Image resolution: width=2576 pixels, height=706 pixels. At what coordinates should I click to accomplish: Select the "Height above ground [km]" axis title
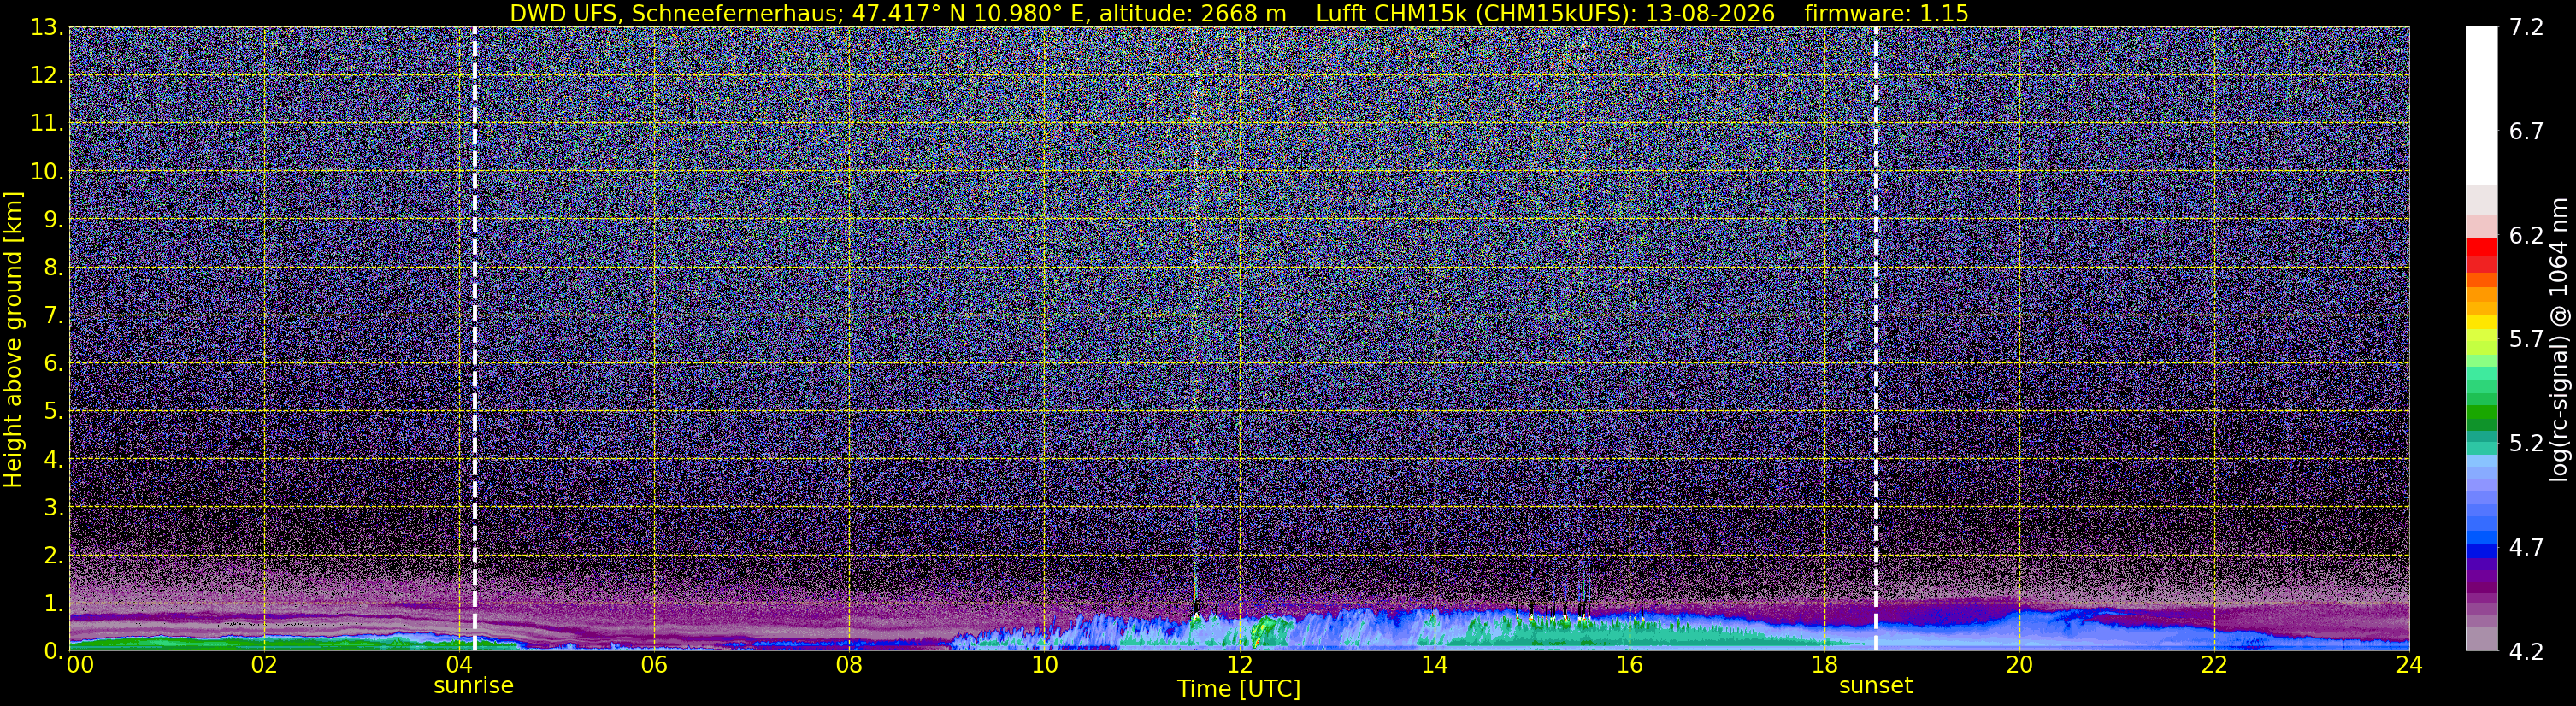tap(13, 339)
